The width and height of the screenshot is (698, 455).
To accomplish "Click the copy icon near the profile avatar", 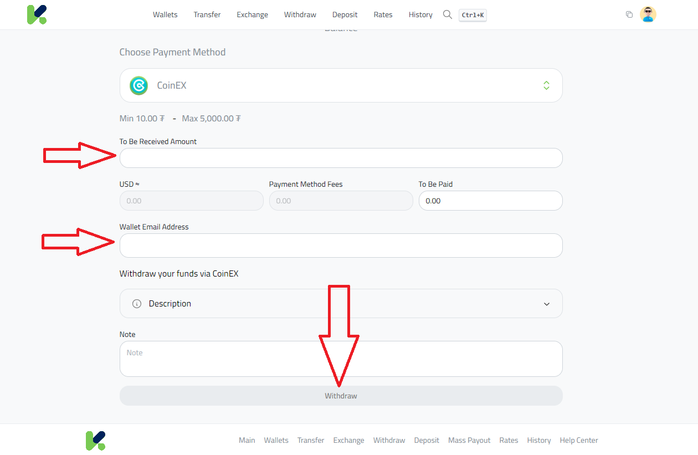I will [x=629, y=14].
